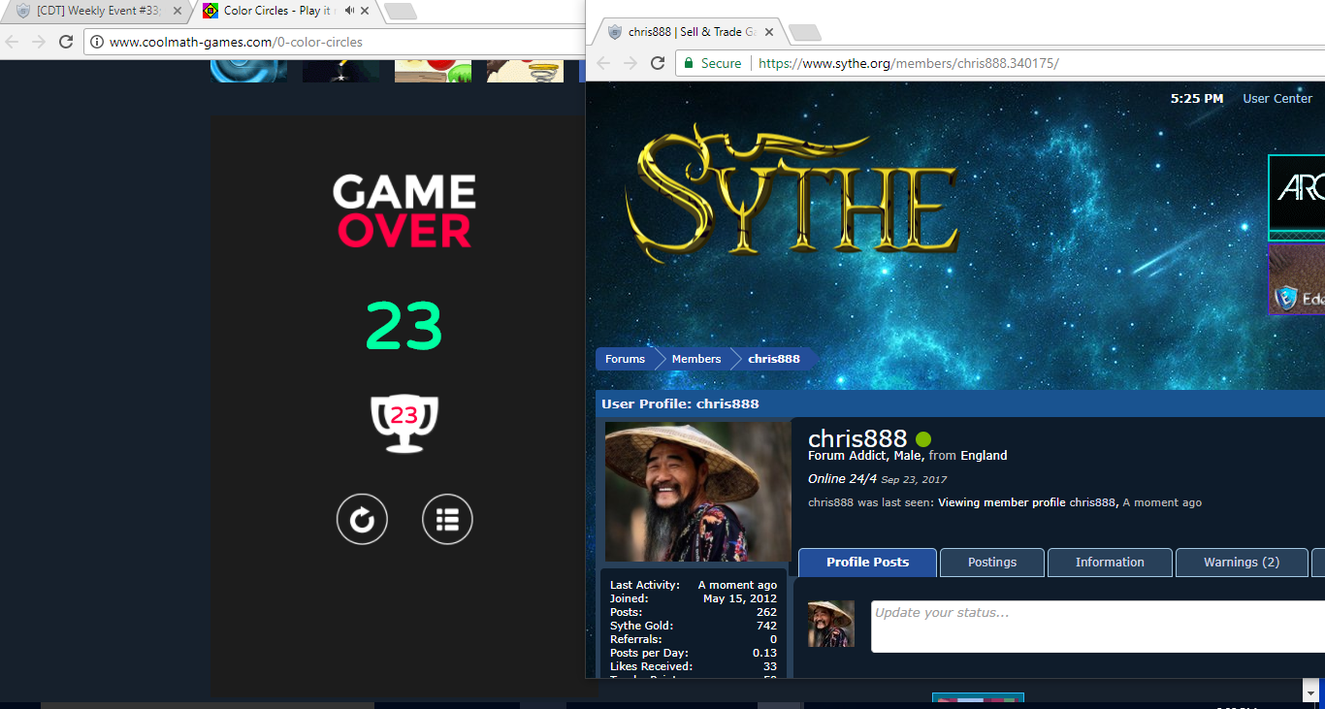This screenshot has height=709, width=1325.
Task: Close the [CDT] Weekly Event tab
Action: (x=178, y=11)
